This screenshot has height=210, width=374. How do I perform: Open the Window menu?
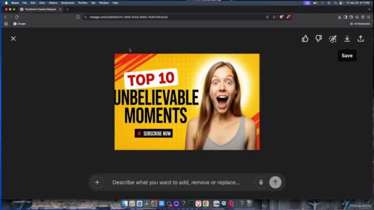pos(104,3)
